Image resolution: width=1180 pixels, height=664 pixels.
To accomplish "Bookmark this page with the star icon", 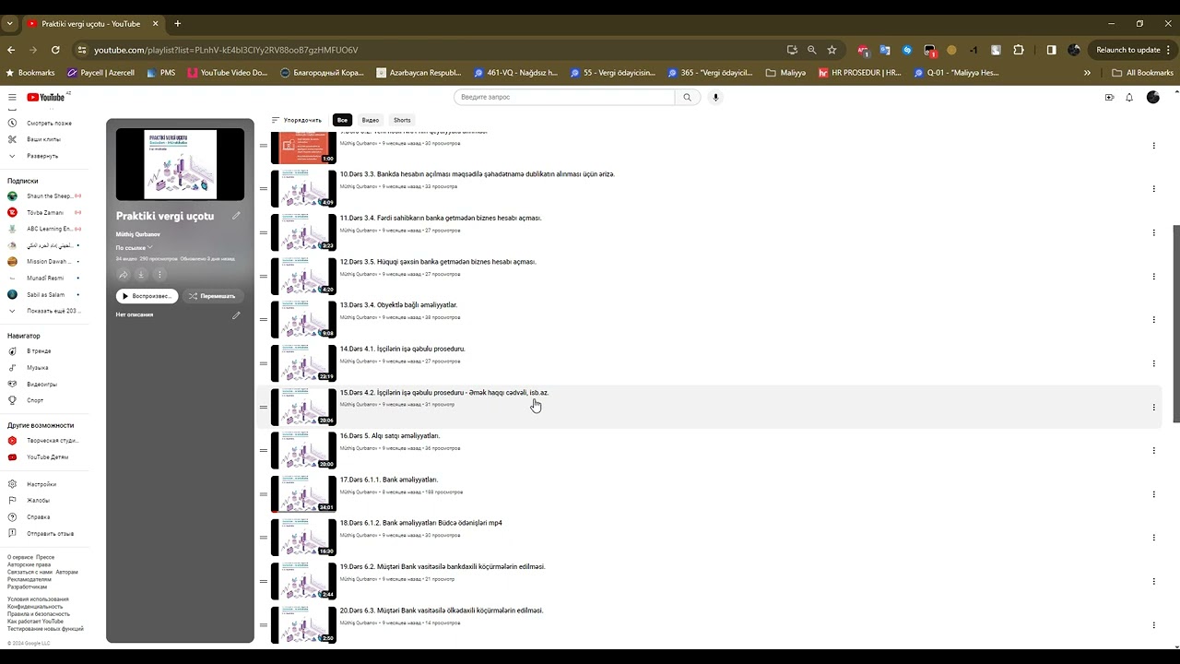I will click(832, 50).
